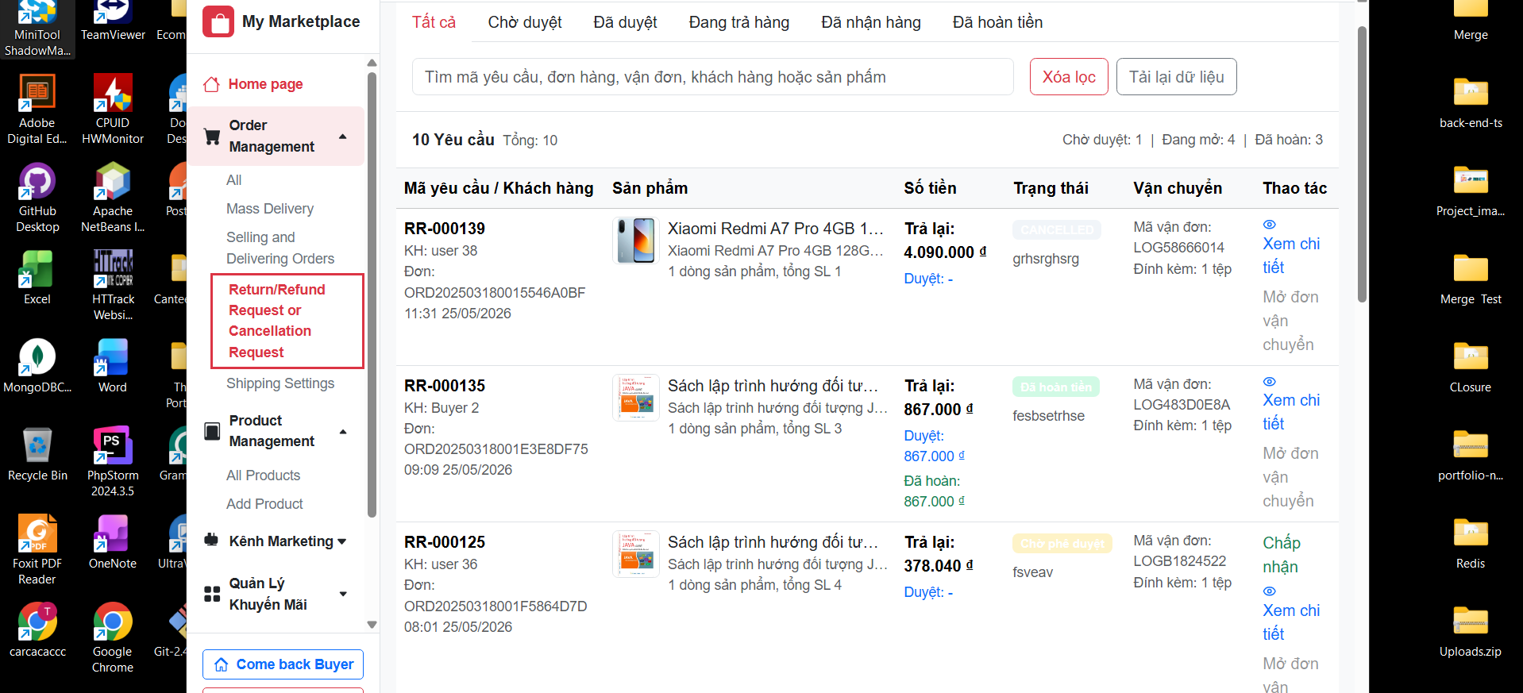Image resolution: width=1523 pixels, height=693 pixels.
Task: Open Xem chi tiết for RR-000135
Action: click(x=1291, y=412)
